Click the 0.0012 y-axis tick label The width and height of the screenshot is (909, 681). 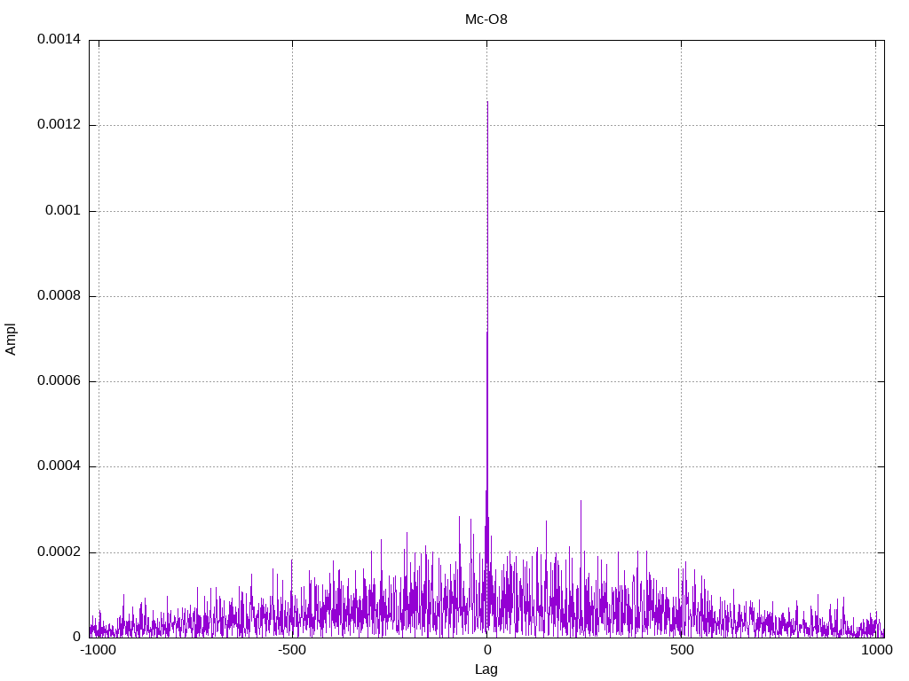59,124
